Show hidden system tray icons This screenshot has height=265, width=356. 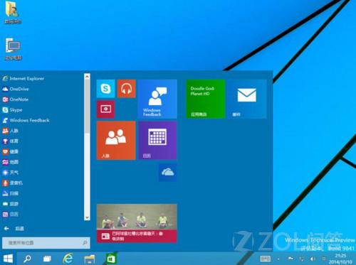(x=278, y=259)
